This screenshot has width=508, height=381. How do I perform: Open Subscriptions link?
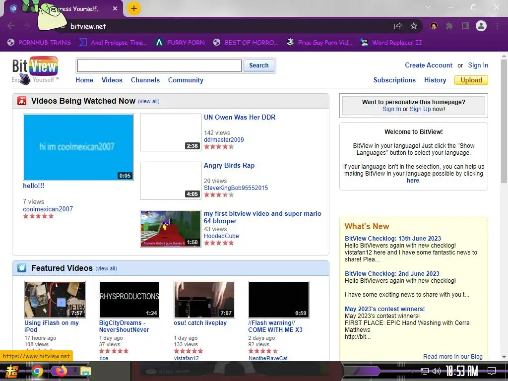[x=394, y=80]
